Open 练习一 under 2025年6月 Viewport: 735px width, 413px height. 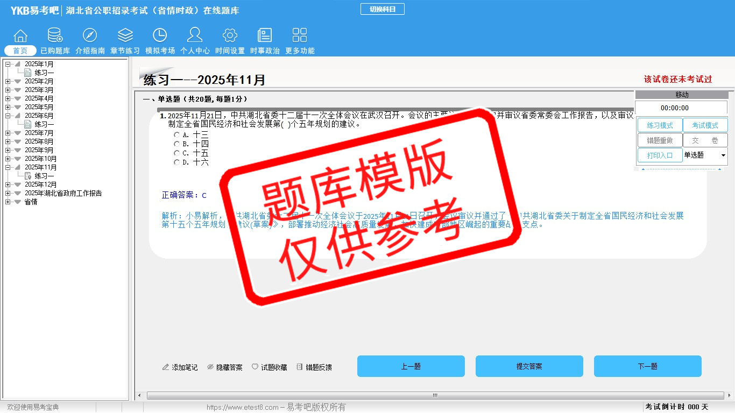[44, 124]
